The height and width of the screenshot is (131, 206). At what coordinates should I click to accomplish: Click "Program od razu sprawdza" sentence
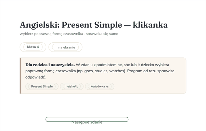pos(151,71)
